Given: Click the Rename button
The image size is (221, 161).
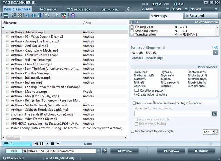Looking at the screenshot, I should (201, 151).
